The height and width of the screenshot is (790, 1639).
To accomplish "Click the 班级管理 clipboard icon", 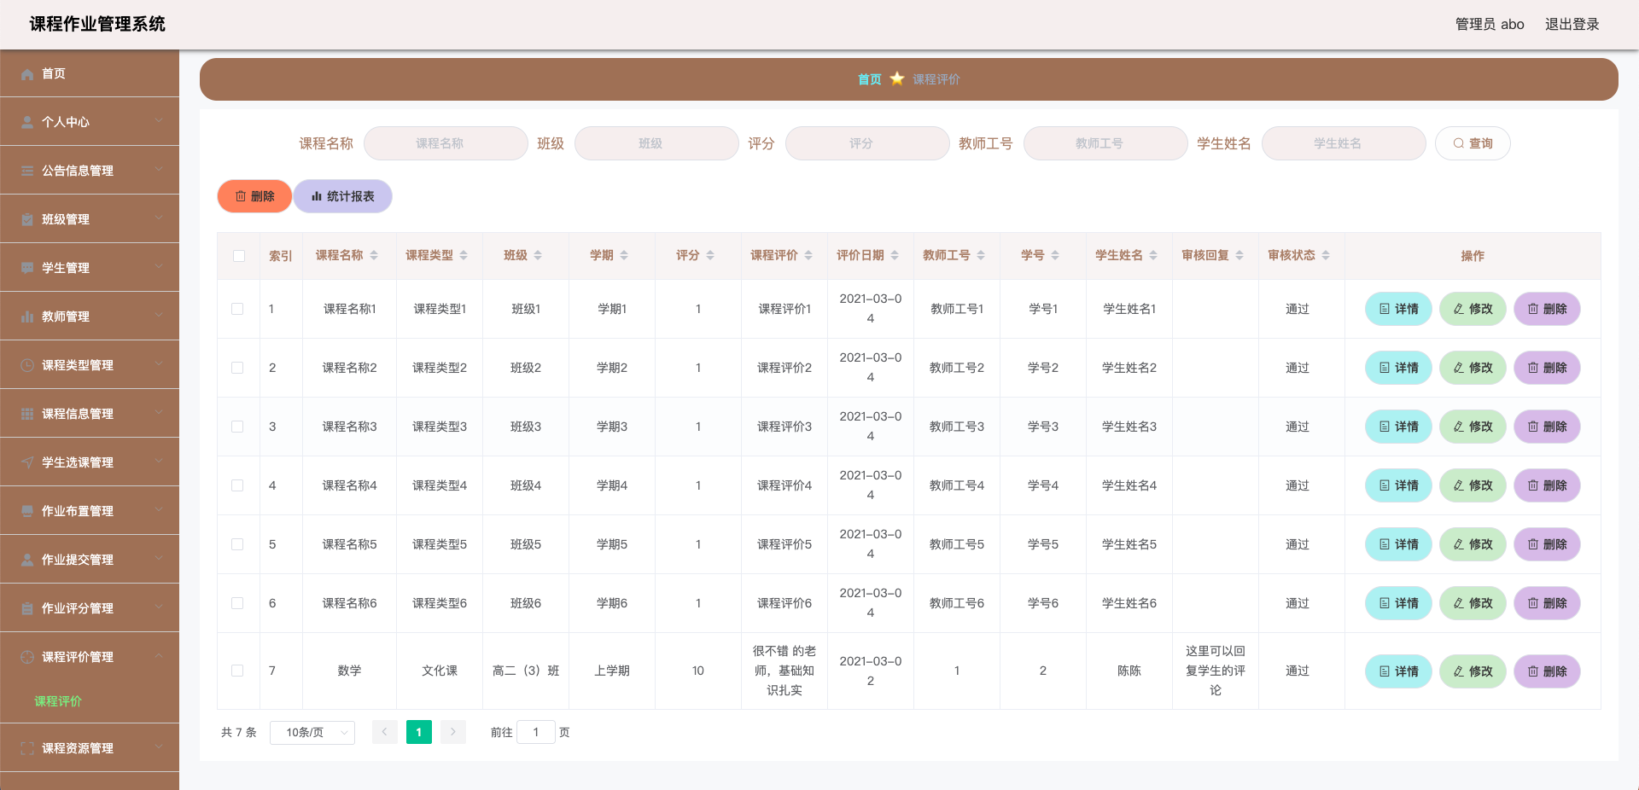I will (27, 220).
